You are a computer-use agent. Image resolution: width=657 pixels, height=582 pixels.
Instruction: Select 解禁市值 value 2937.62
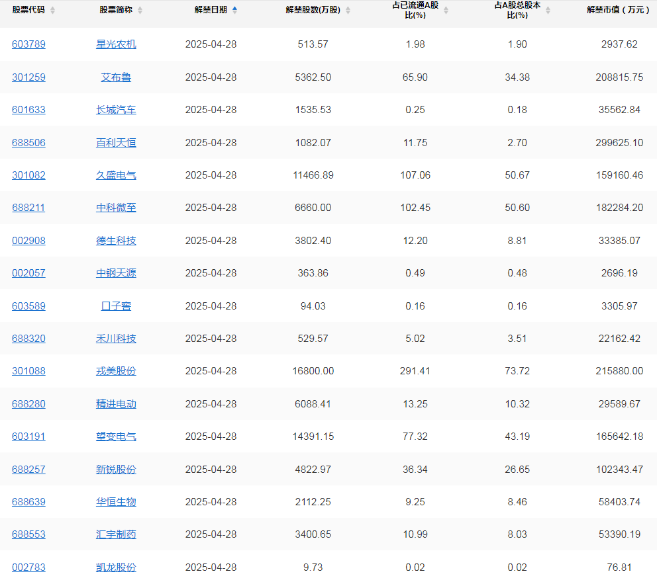coord(619,44)
